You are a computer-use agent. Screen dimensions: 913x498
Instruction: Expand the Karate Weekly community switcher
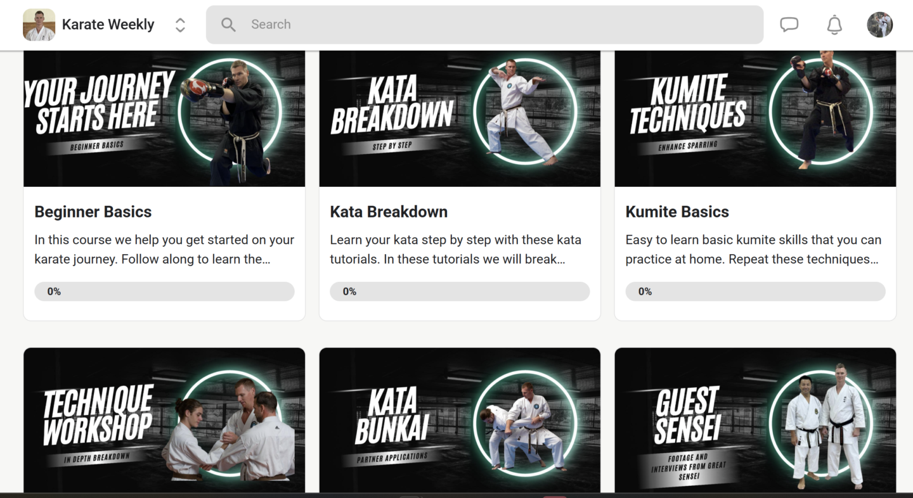click(180, 25)
